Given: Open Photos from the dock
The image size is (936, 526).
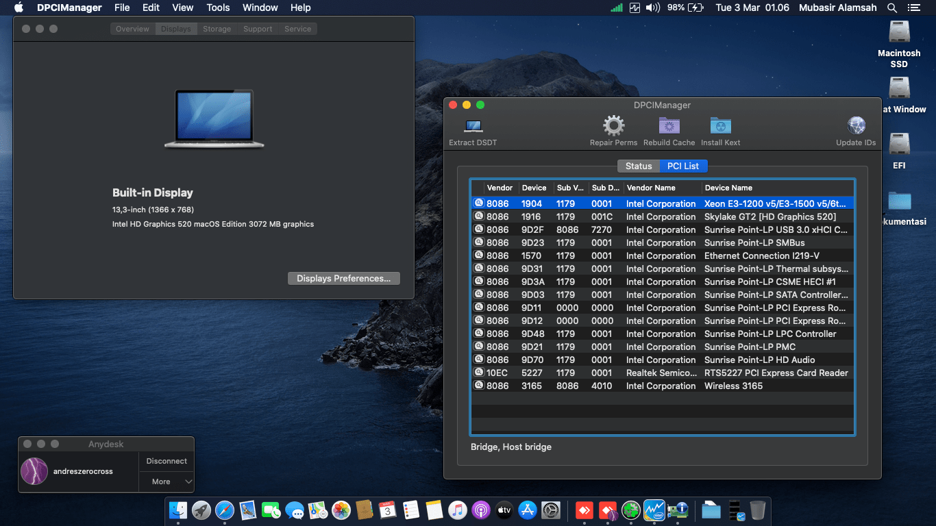Looking at the screenshot, I should pos(341,510).
